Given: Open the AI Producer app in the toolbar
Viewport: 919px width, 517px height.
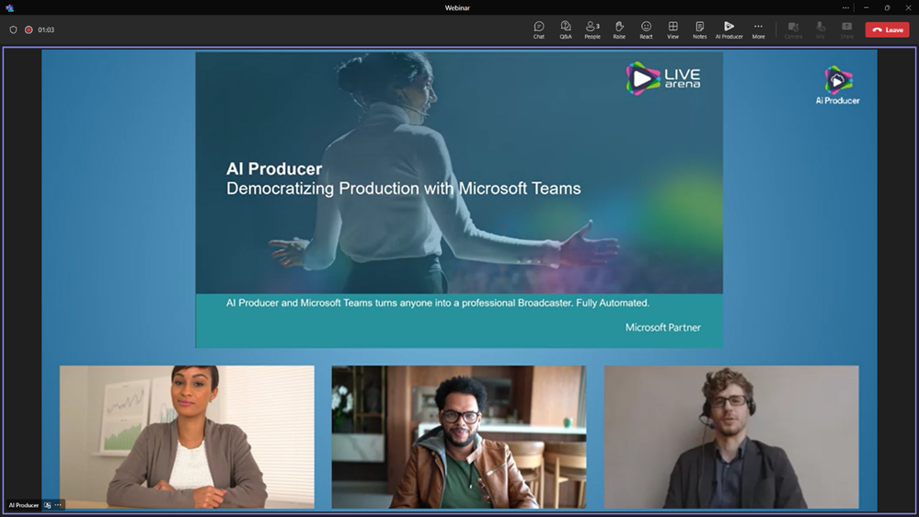Looking at the screenshot, I should click(729, 29).
